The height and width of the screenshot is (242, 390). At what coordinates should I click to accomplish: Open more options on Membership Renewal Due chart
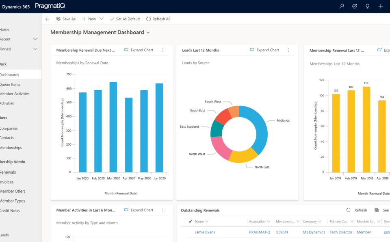click(x=163, y=50)
